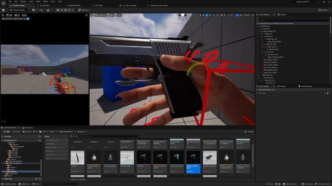Click the Weapons breadcrumb path segment

point(81,132)
